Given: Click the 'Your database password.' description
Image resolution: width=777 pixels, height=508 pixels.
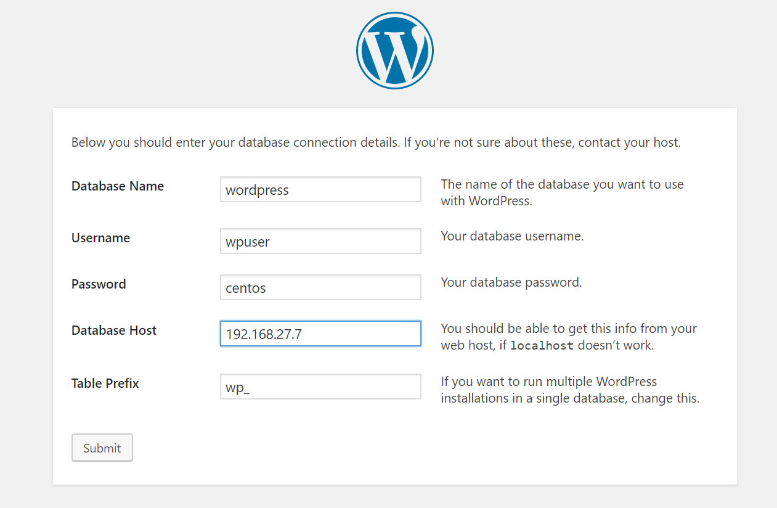Looking at the screenshot, I should click(x=511, y=282).
